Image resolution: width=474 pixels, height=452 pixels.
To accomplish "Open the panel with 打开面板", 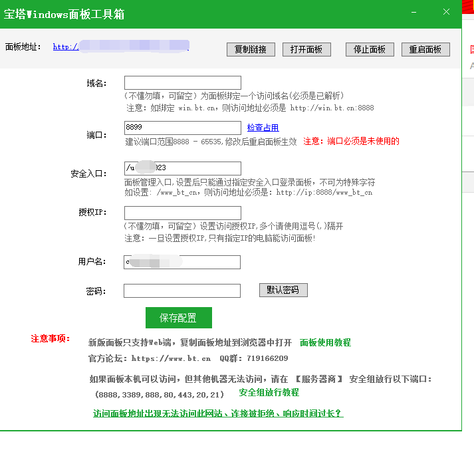I will (306, 49).
